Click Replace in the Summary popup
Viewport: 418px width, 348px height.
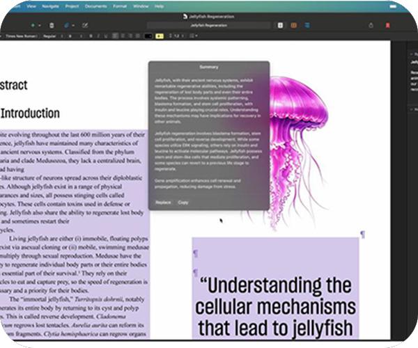163,202
